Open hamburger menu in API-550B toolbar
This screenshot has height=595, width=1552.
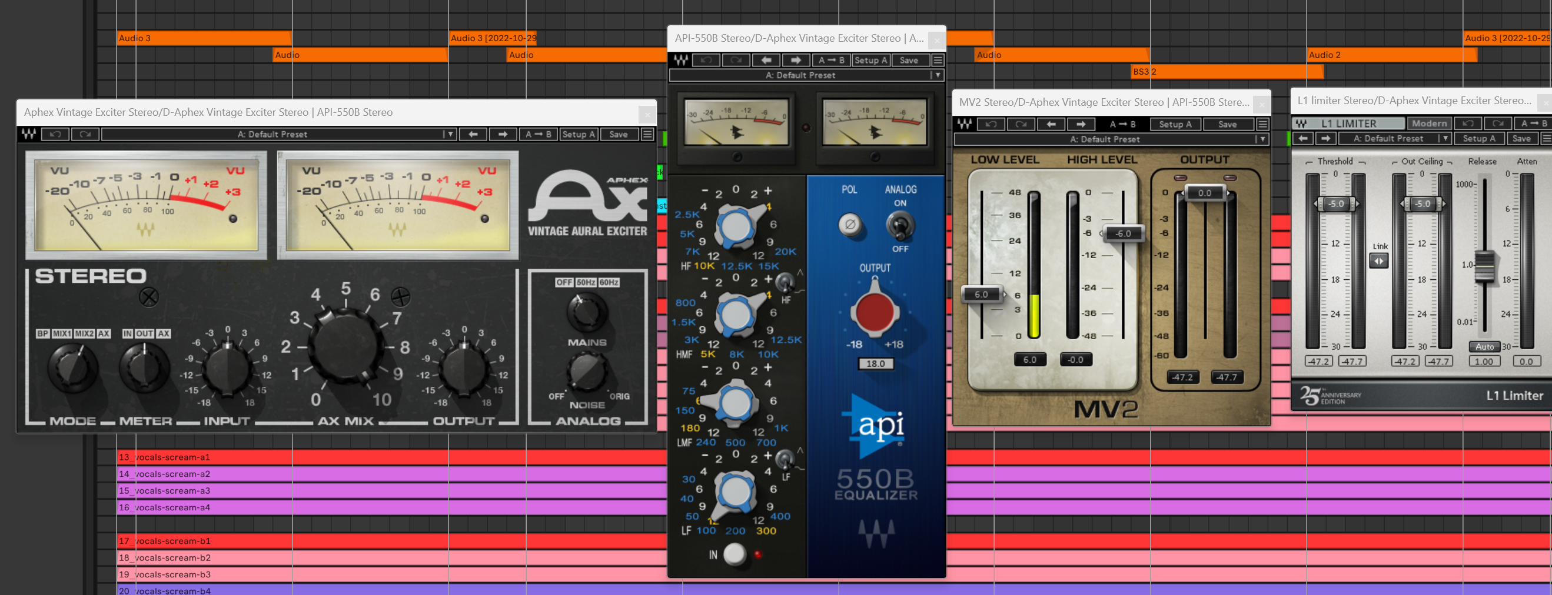pyautogui.click(x=938, y=60)
